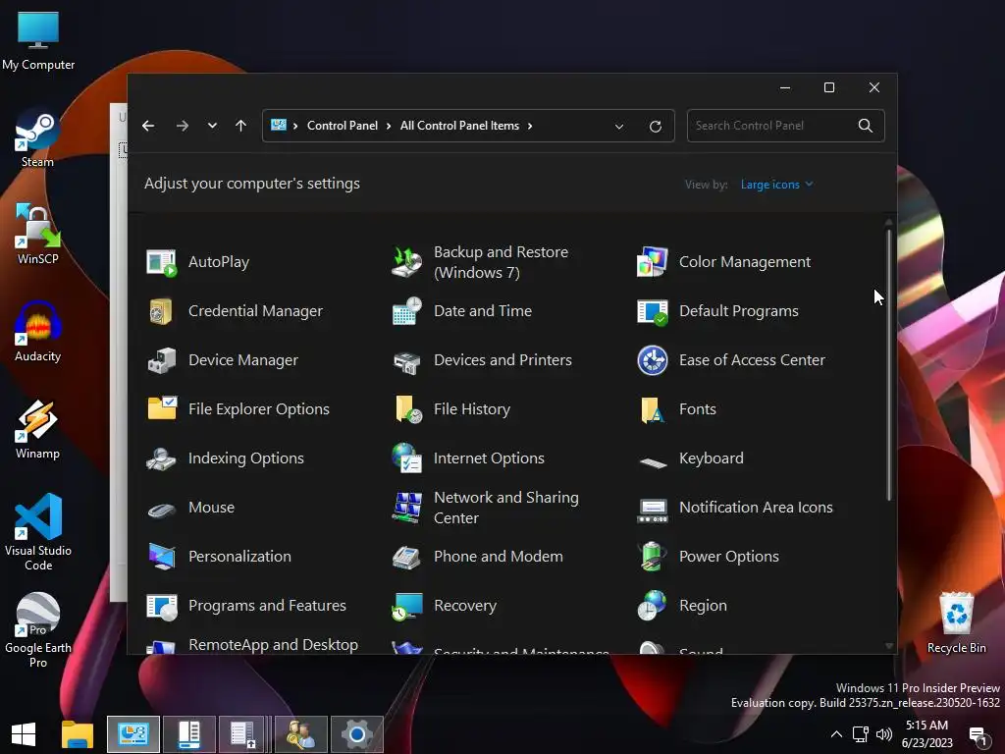Open the Personalization icon
The image size is (1005, 754).
162,557
